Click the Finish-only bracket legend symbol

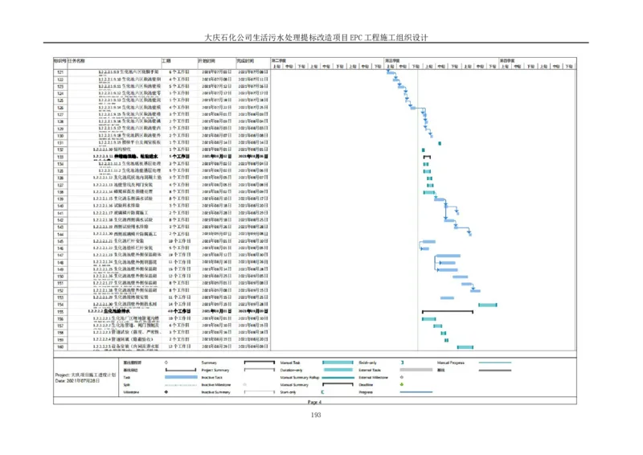[401, 363]
